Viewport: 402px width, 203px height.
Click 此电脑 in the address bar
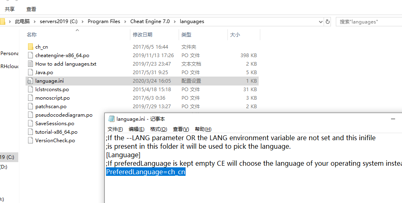point(22,21)
